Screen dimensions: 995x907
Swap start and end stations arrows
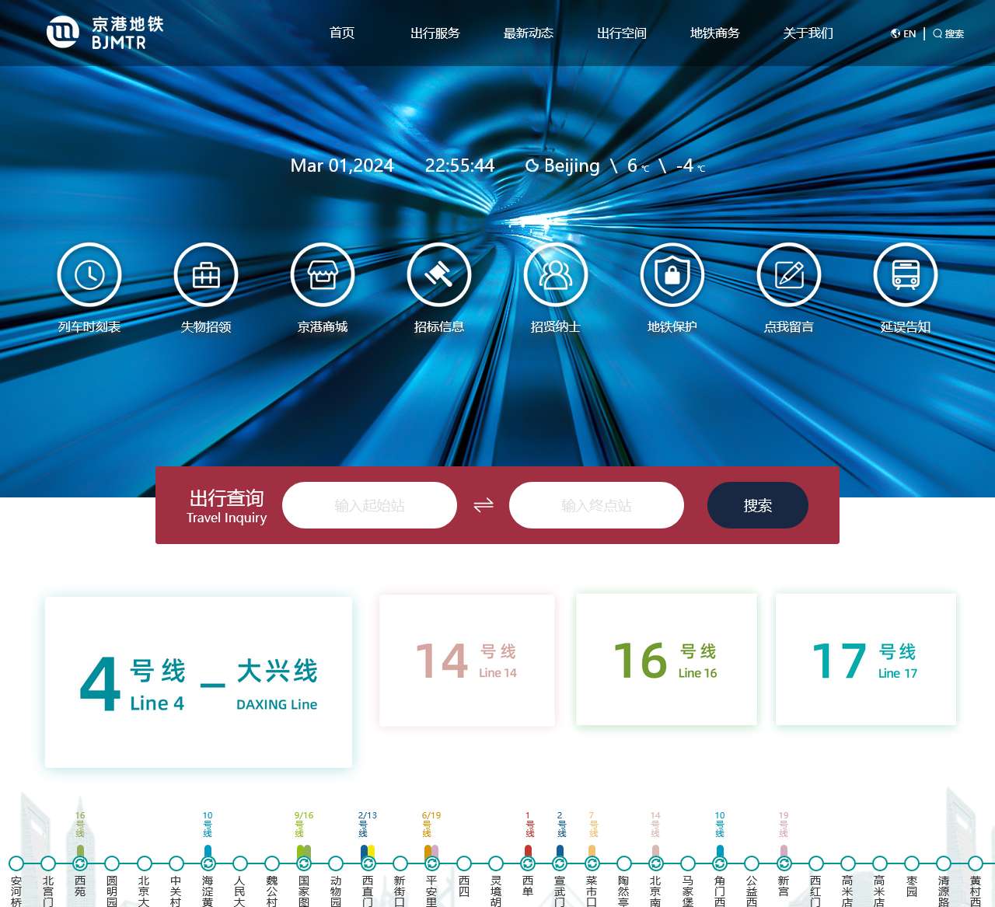point(484,505)
